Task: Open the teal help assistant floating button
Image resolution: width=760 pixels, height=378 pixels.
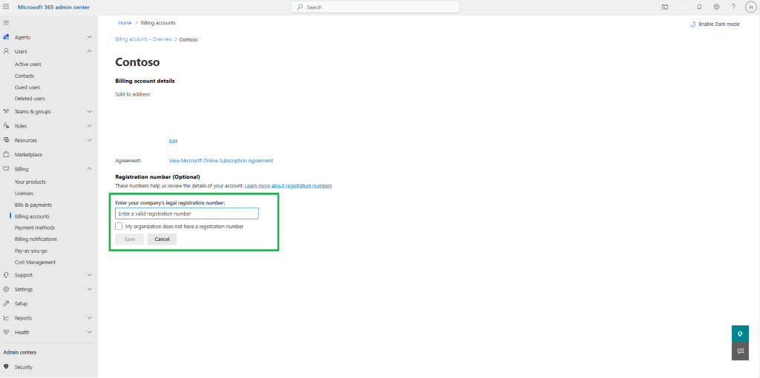Action: click(740, 334)
